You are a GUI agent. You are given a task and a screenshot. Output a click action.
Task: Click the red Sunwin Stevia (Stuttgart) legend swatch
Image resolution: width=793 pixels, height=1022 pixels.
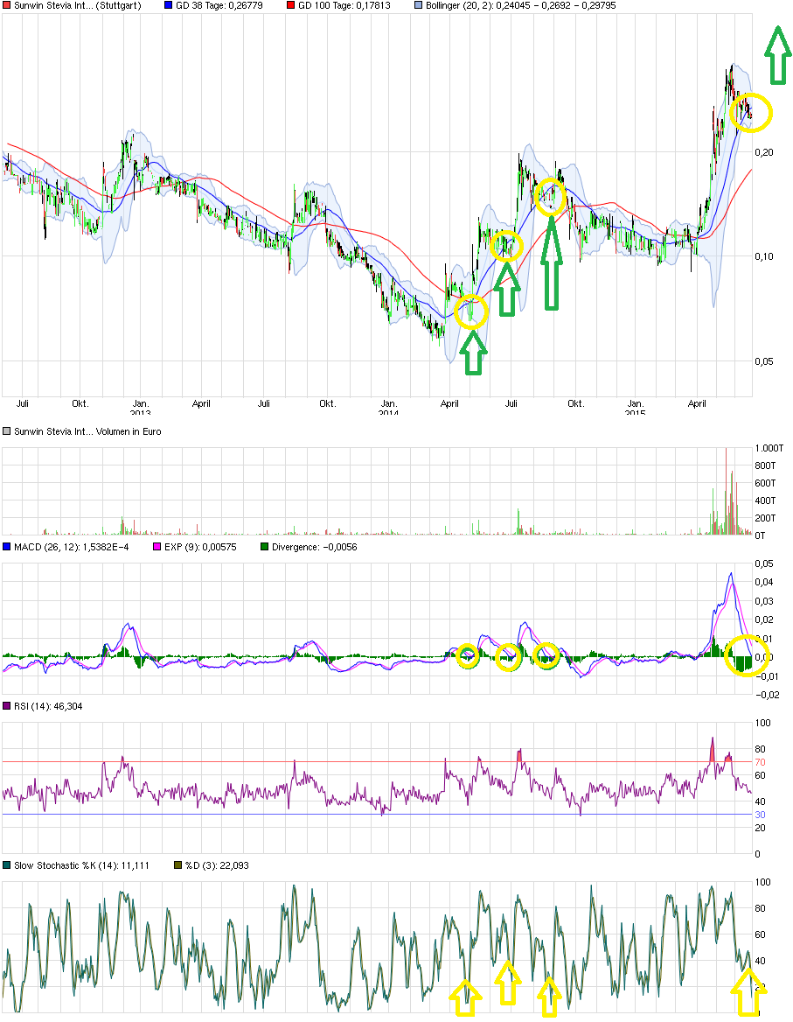[6, 5]
